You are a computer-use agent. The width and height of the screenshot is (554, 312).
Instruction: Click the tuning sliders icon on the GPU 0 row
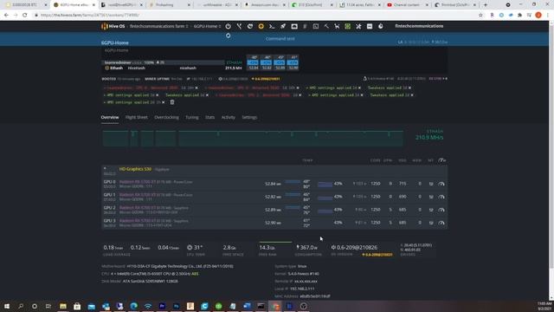pos(431,184)
